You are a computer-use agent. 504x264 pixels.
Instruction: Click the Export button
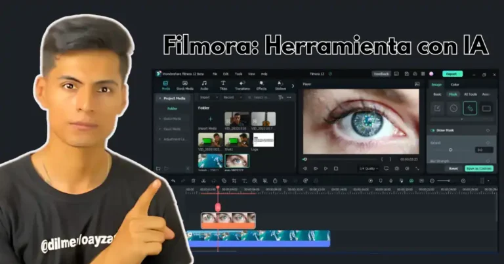click(453, 74)
